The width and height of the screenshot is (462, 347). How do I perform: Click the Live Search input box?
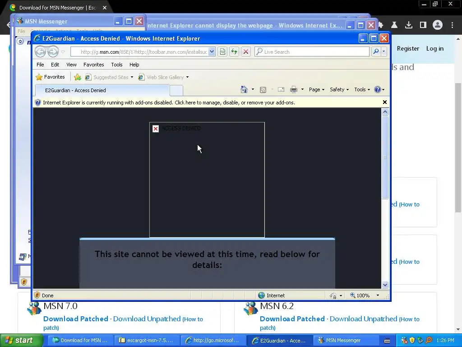[312, 52]
